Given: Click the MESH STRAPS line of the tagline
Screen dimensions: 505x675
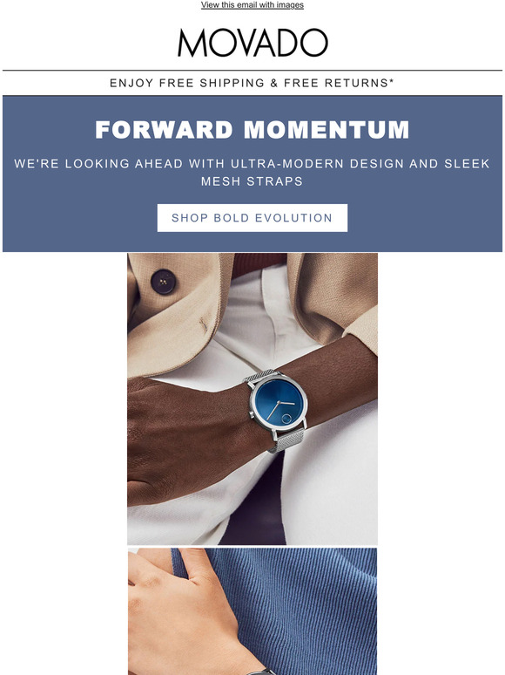Looking at the screenshot, I should 252,181.
